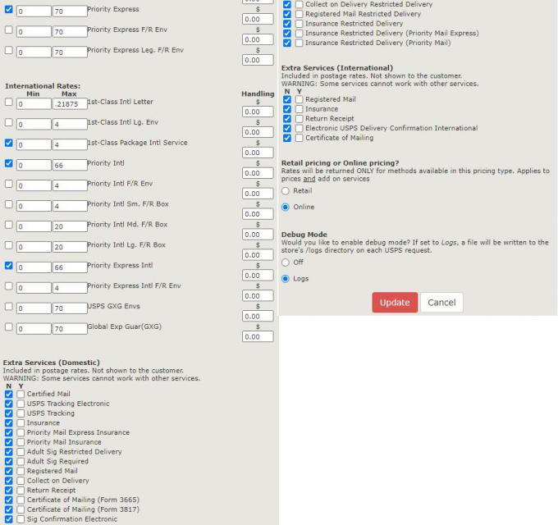Click Max weight field for USPS GXG Envs
558x525 pixels.
pos(70,308)
